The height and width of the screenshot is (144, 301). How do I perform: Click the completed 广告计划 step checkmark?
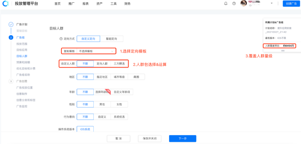[11, 25]
